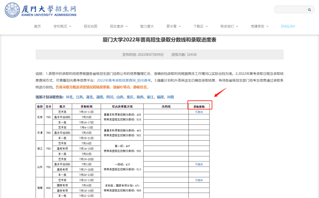Expand the 联系我们 dropdown menu
Viewport: 319px width, 198px height.
tap(229, 26)
